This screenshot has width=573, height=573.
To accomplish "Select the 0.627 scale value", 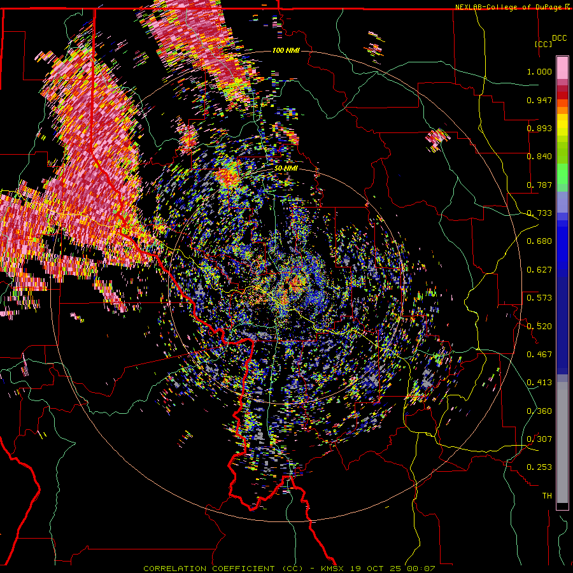I will tap(539, 270).
